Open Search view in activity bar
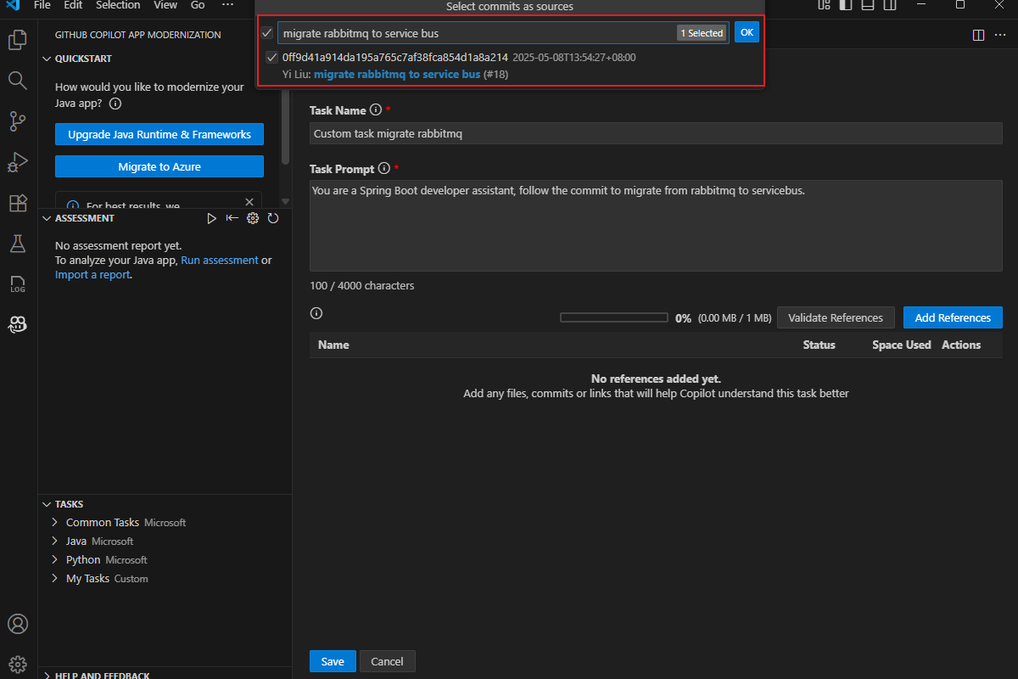1018x679 pixels. point(18,81)
